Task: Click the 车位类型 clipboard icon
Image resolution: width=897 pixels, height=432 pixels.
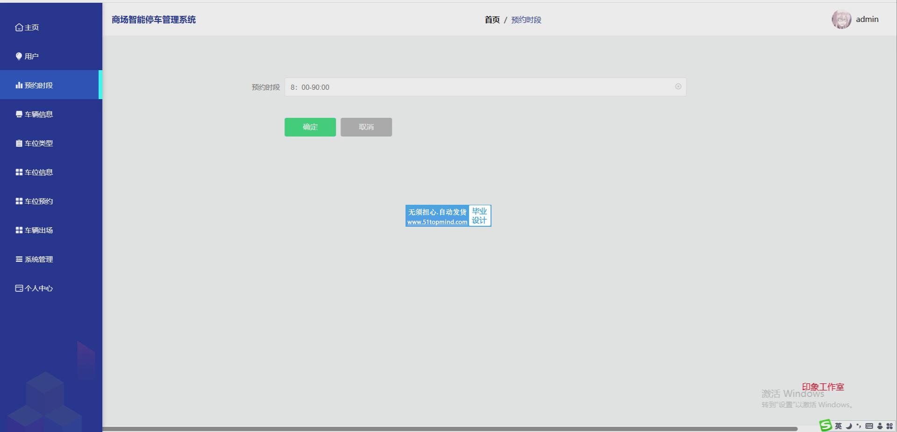Action: coord(19,144)
